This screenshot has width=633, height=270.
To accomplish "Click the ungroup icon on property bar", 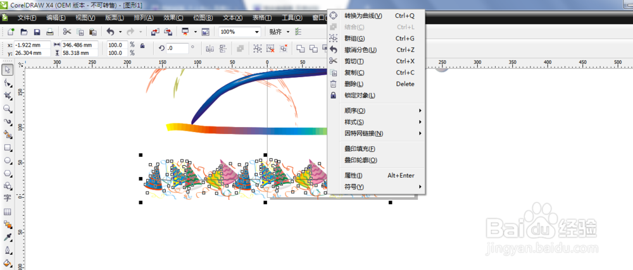I will pyautogui.click(x=270, y=49).
